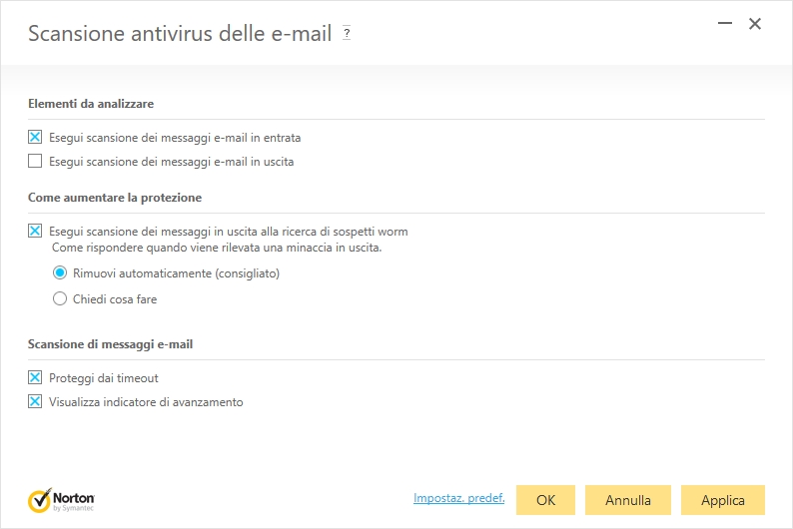Close the Scansione antivirus window
This screenshot has width=793, height=529.
755,23
